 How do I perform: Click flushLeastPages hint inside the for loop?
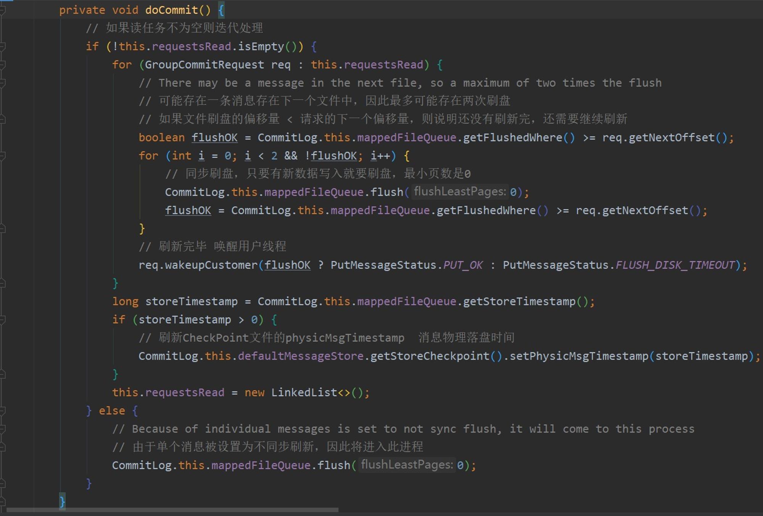coord(460,192)
